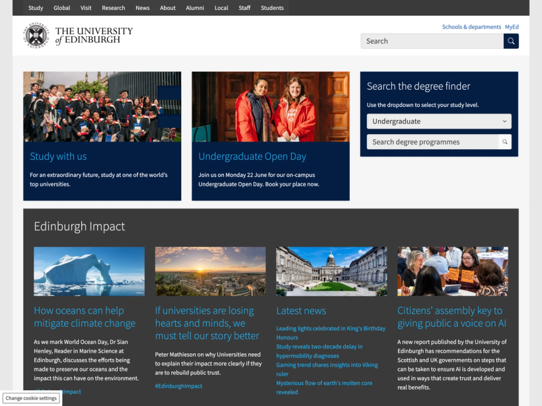Screen dimensions: 542x406
Task: Open the Global menu item
Action: pyautogui.click(x=62, y=8)
